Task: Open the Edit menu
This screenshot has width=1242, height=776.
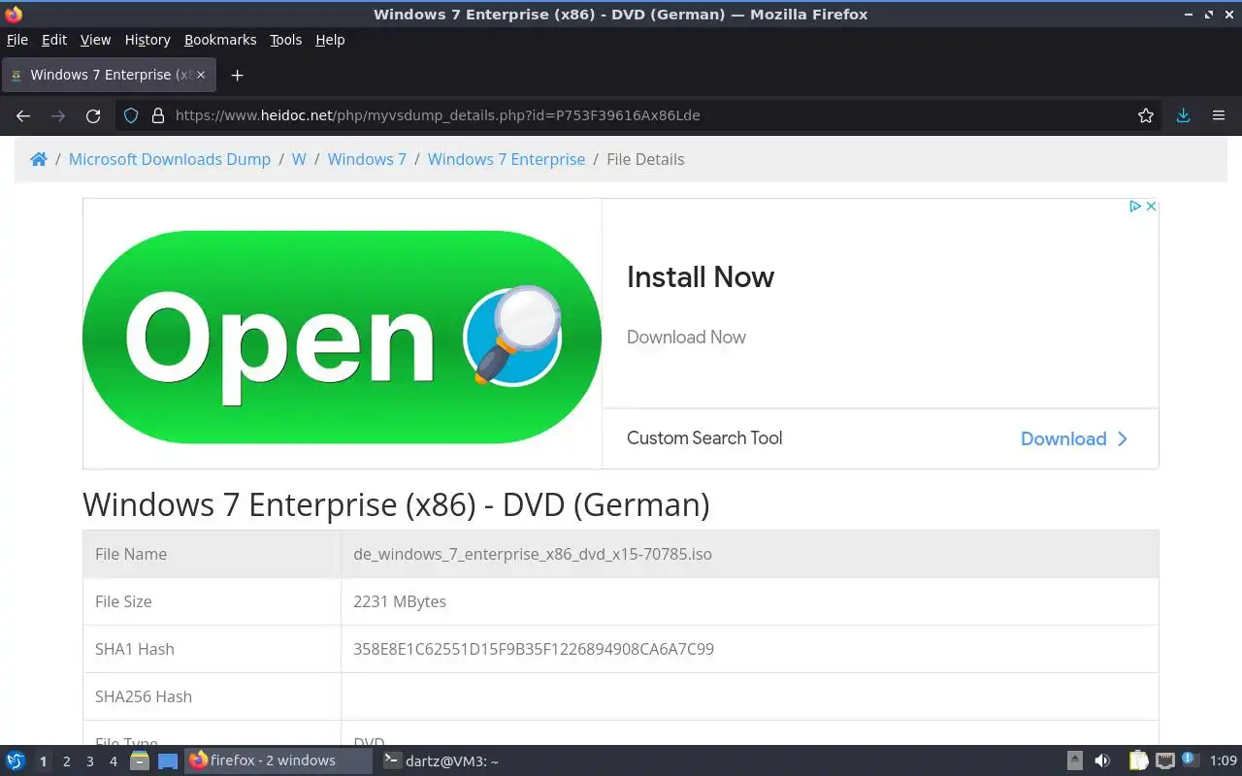Action: tap(54, 40)
